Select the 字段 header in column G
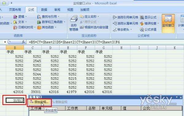 104,52
